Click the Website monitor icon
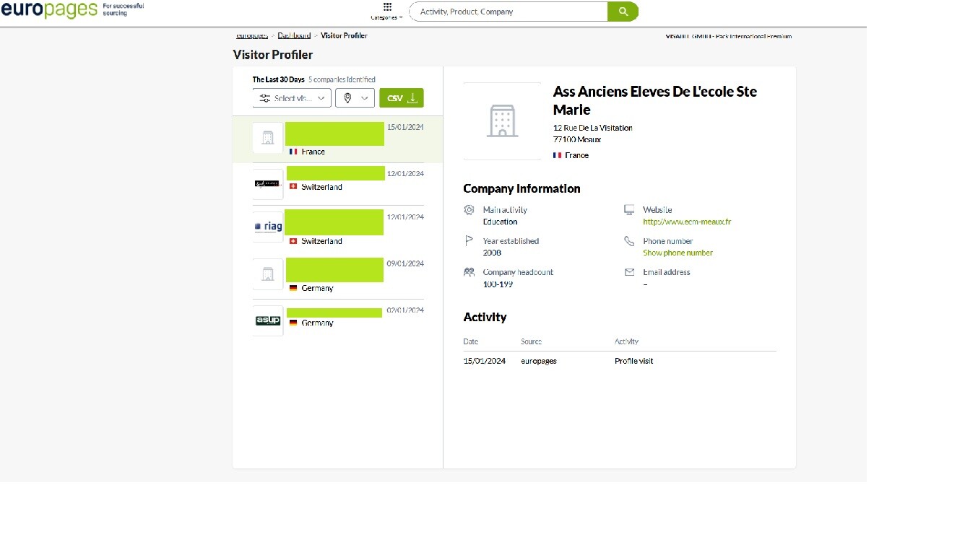The image size is (978, 550). [629, 210]
